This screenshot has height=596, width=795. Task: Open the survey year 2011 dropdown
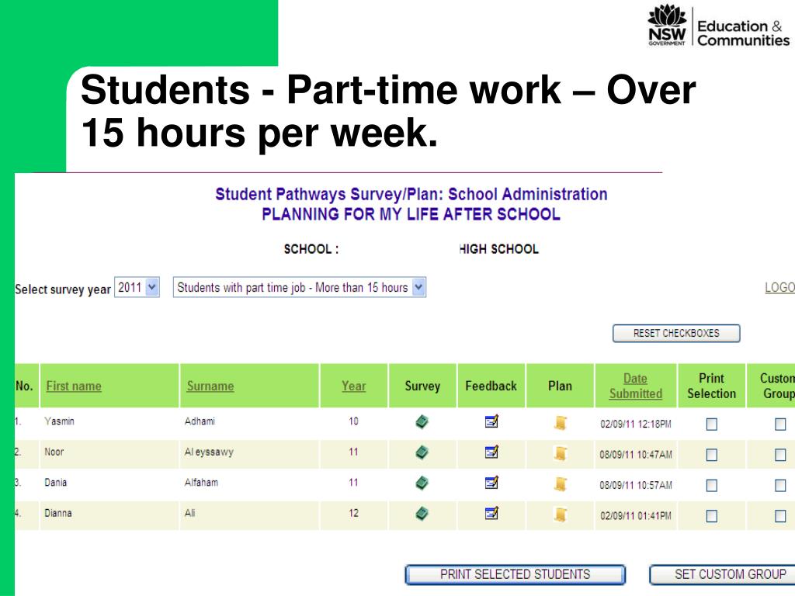137,287
